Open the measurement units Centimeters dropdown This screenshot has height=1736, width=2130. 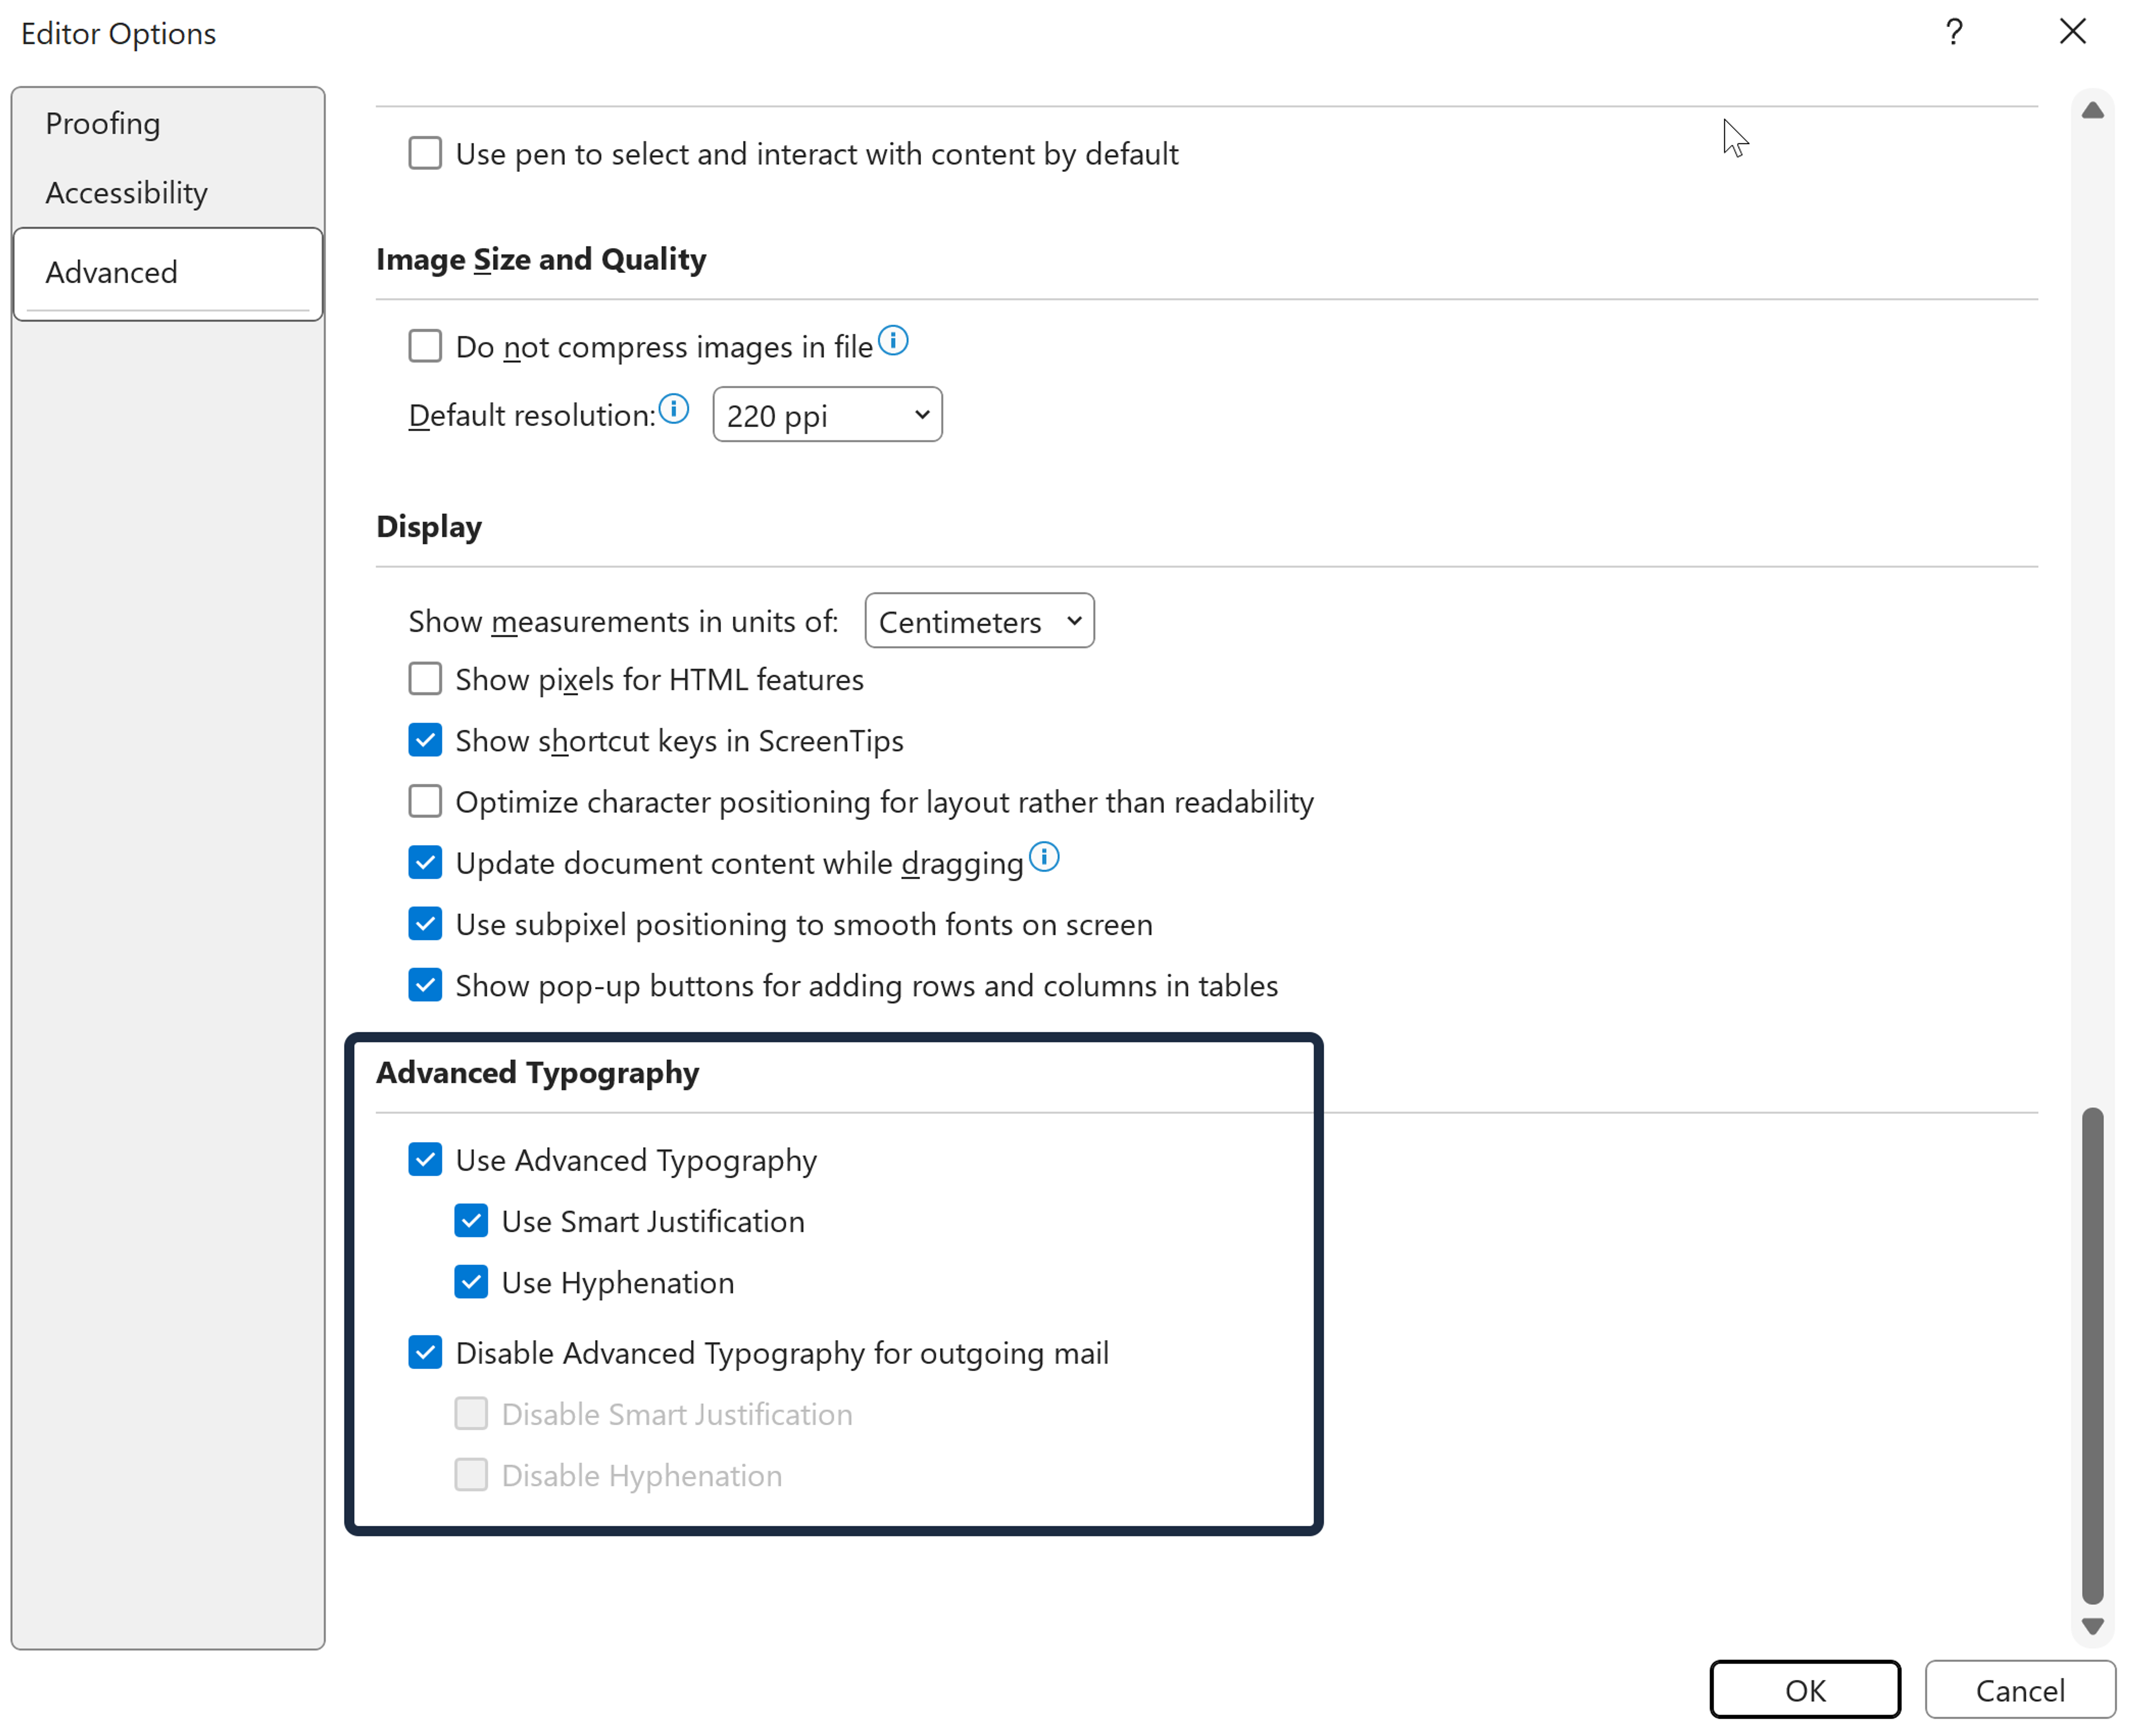[978, 622]
